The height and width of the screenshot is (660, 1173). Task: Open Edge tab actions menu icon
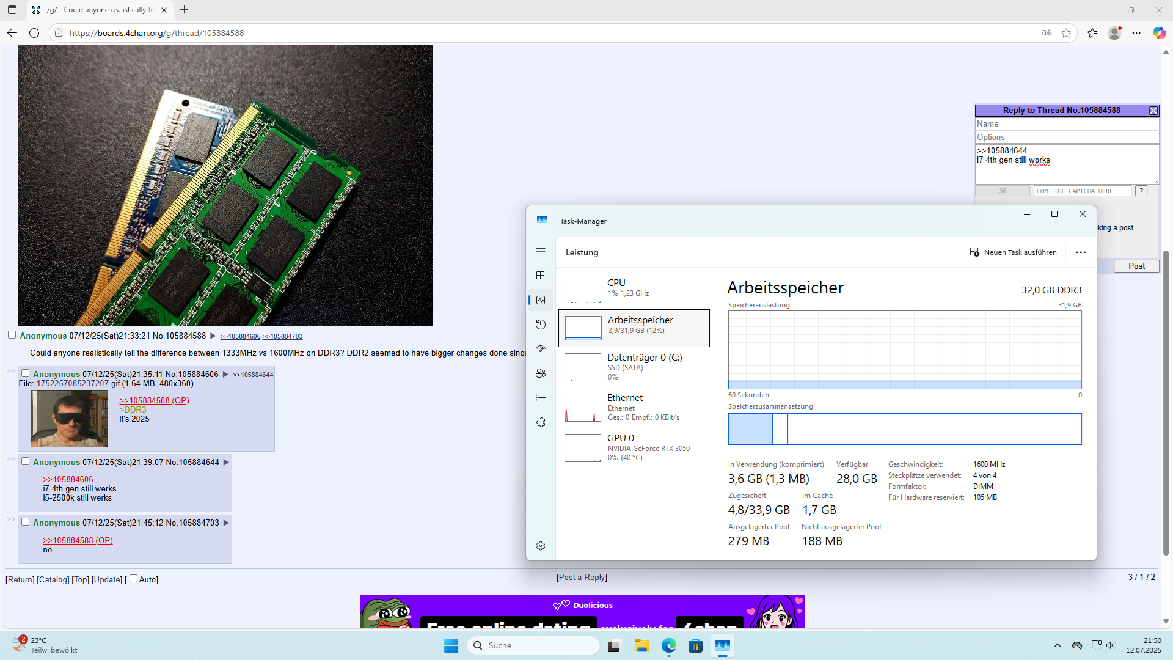coord(12,10)
